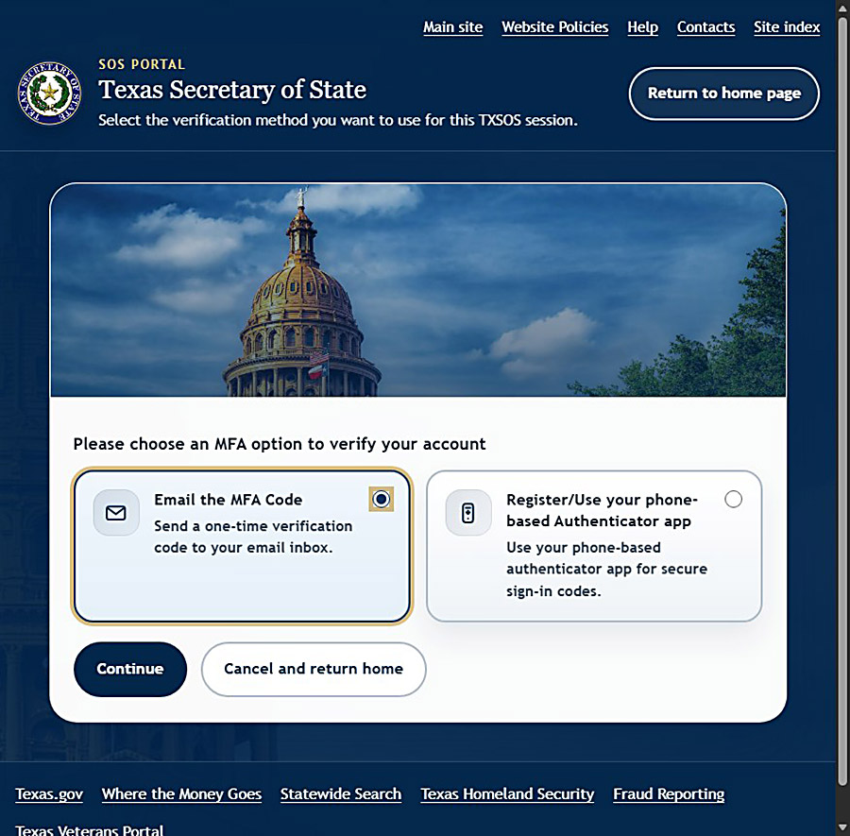Click Cancel and return home button
850x836 pixels.
click(314, 669)
